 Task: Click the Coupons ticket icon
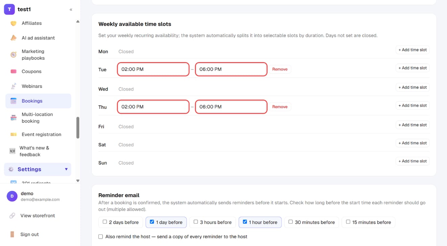[x=13, y=72]
